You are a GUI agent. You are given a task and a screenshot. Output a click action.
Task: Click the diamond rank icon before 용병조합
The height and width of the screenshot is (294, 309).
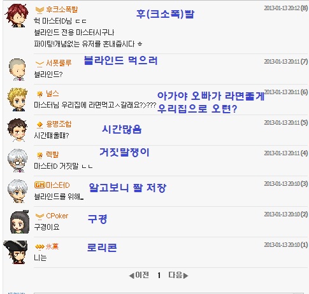[x=40, y=125]
